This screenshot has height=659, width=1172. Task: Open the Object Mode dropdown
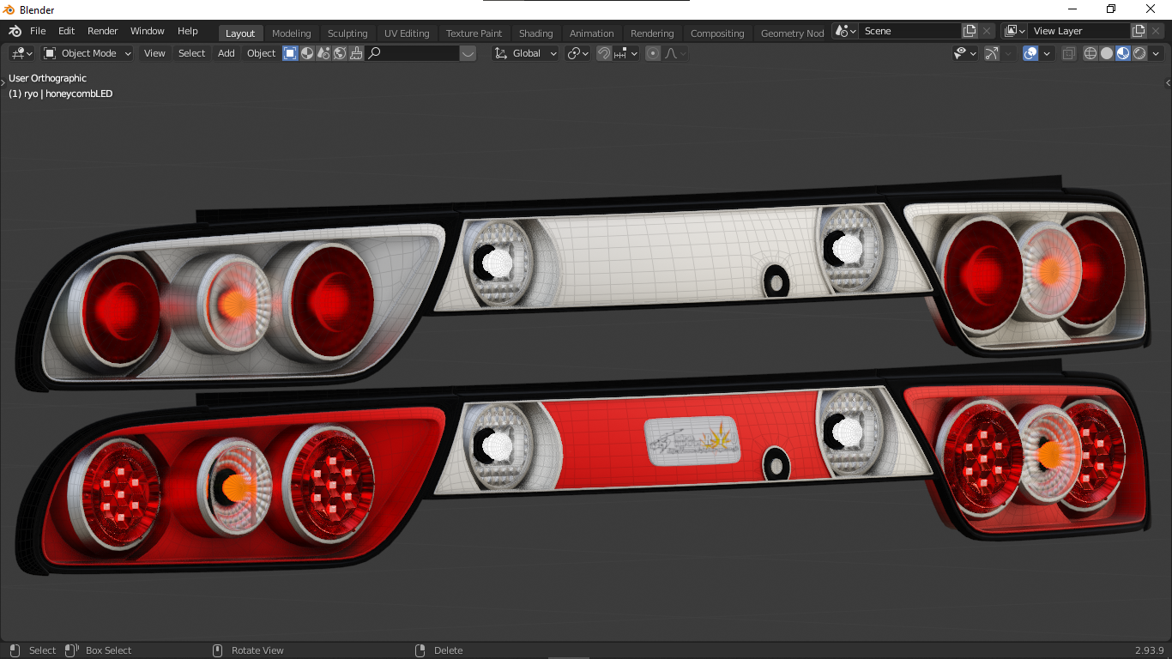click(88, 53)
